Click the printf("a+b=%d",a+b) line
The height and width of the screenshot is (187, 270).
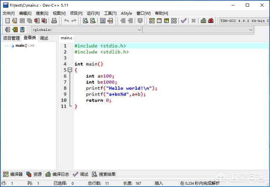(116, 94)
